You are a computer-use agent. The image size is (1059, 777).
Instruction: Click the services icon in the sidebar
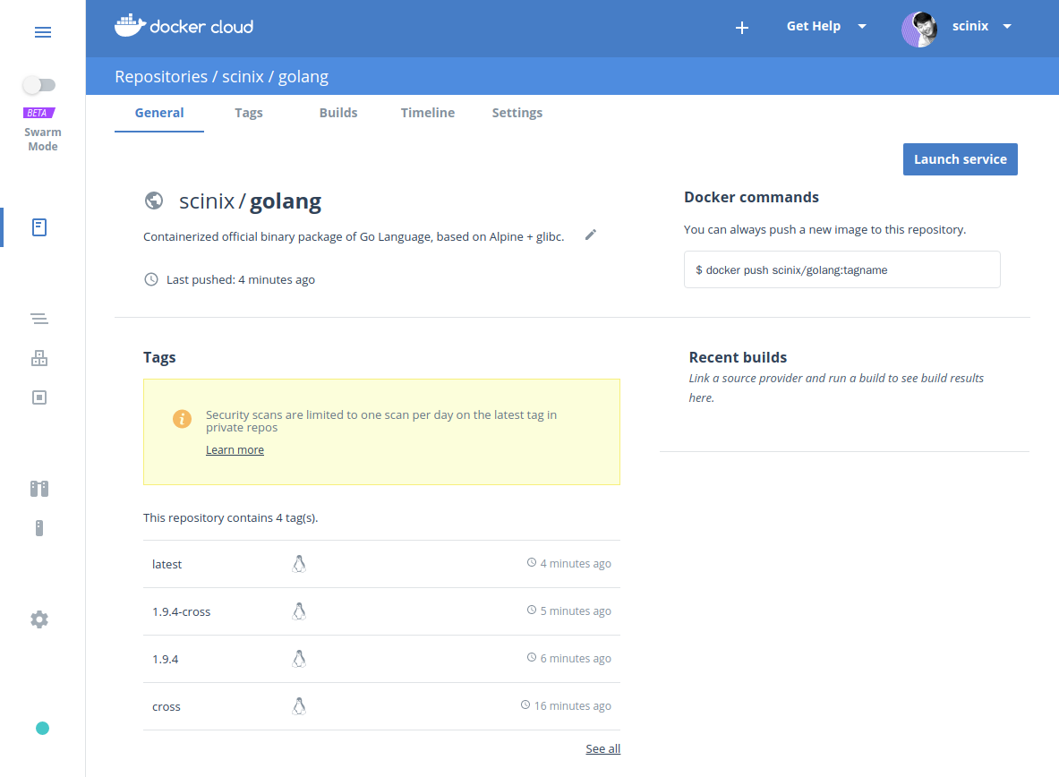(x=39, y=358)
